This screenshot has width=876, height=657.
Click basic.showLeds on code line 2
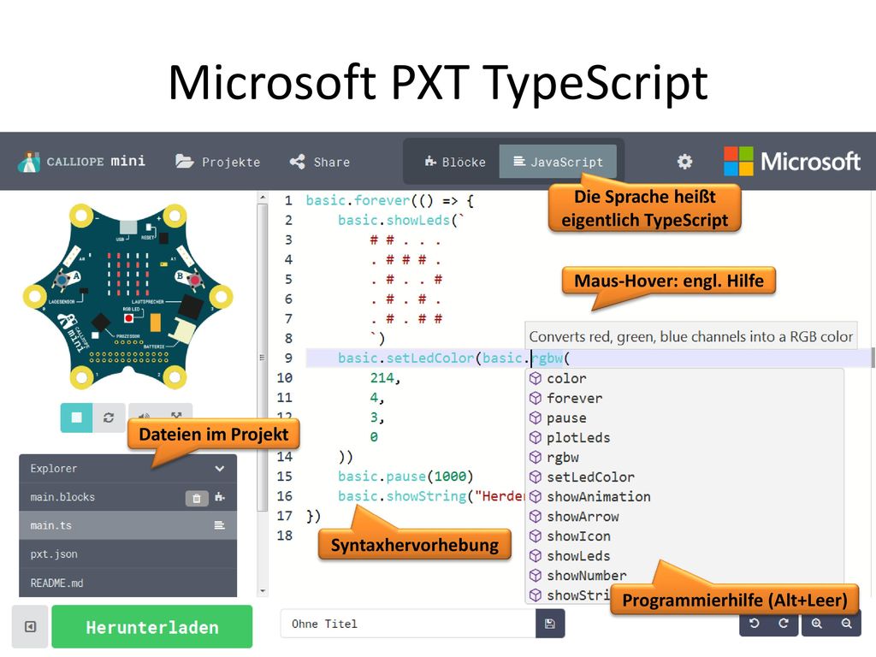pyautogui.click(x=394, y=220)
